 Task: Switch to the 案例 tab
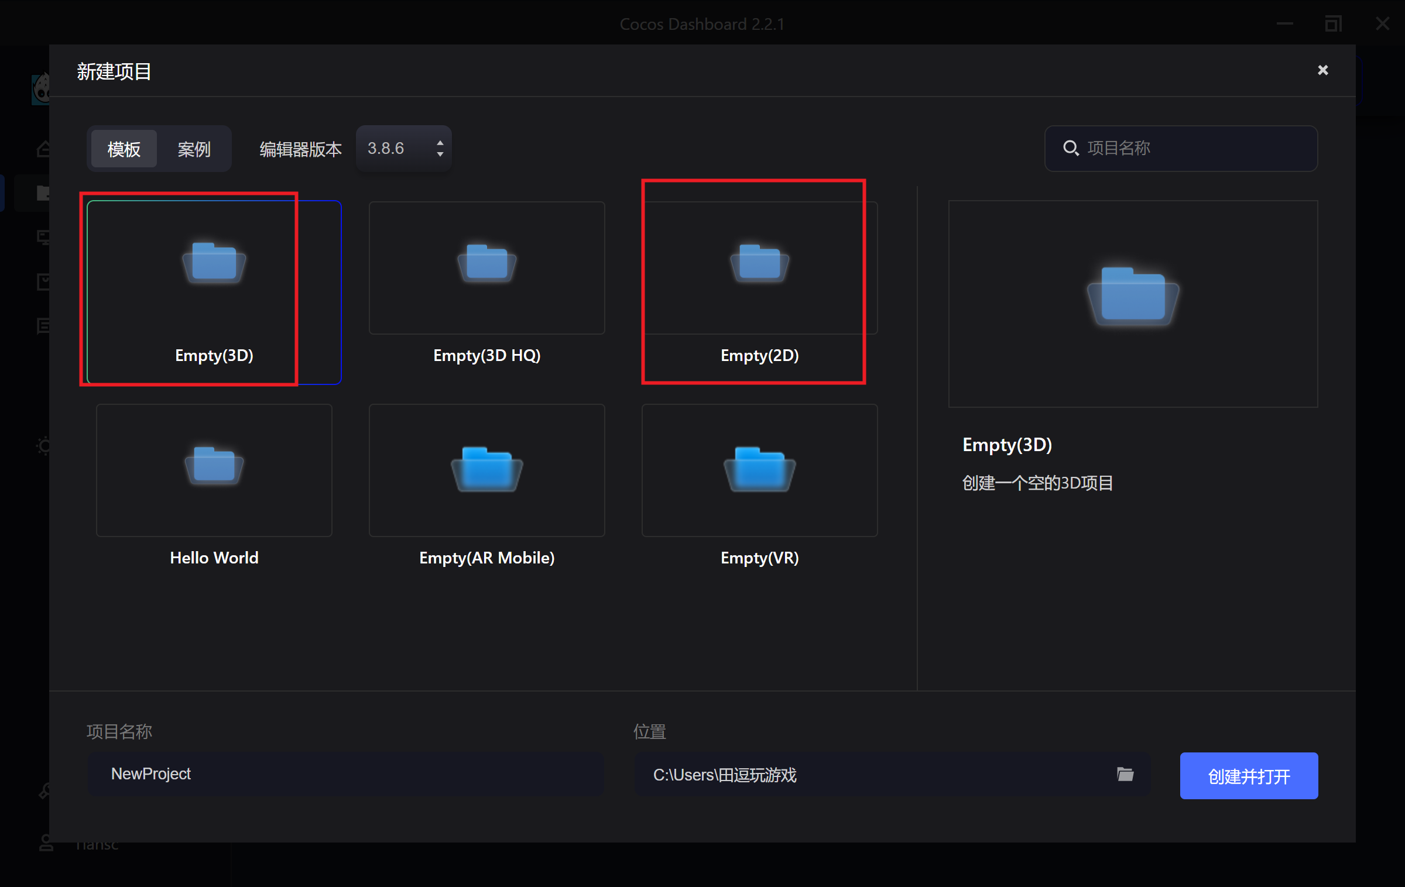pyautogui.click(x=194, y=149)
